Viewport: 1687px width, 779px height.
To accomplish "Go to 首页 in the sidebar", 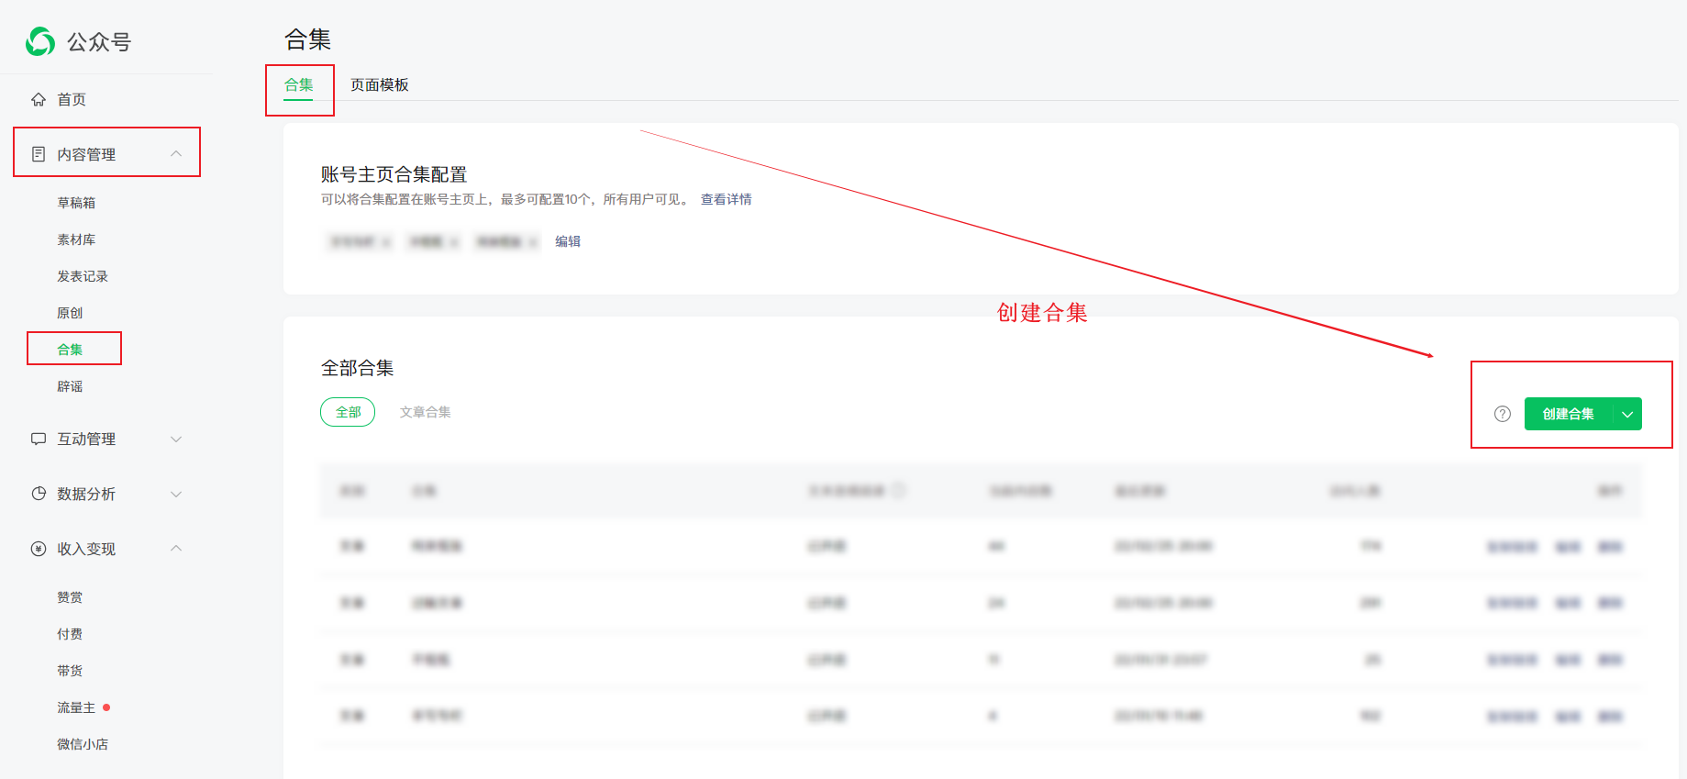I will coord(72,99).
